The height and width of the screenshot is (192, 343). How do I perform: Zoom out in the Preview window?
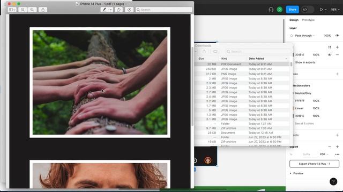[x=23, y=10]
